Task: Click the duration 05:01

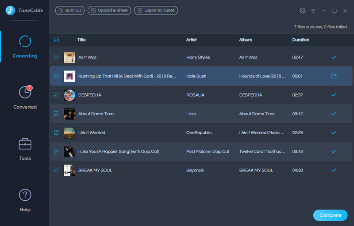Action: click(297, 76)
